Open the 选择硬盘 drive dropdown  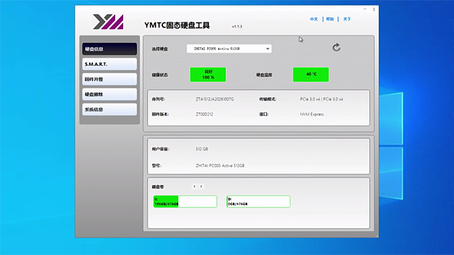[x=229, y=49]
